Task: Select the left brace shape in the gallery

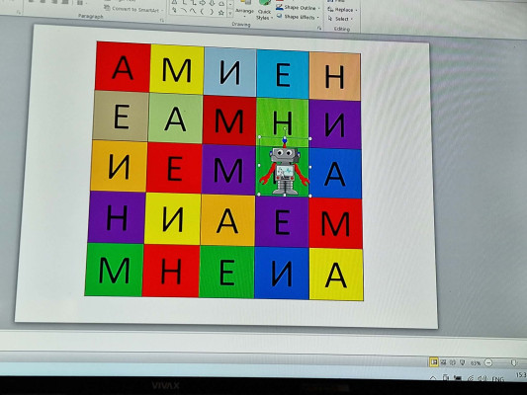Action: click(203, 12)
